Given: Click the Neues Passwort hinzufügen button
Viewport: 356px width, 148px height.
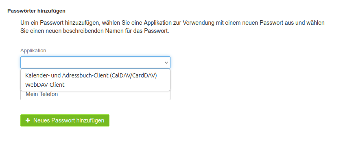Looking at the screenshot, I should pos(65,120).
